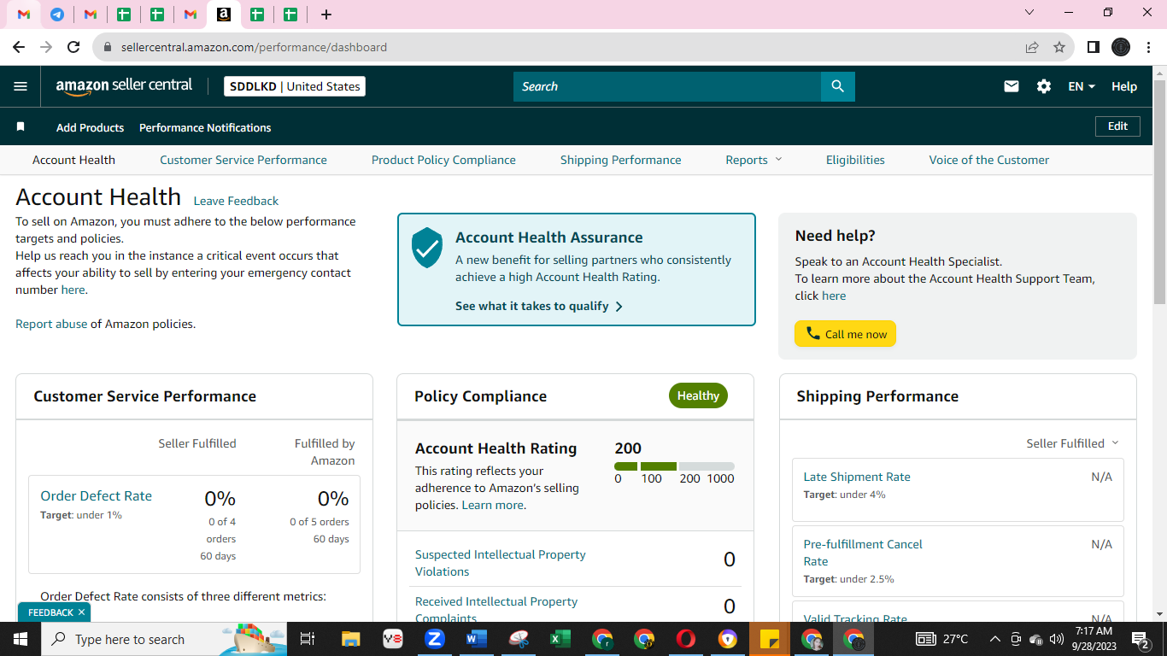1167x656 pixels.
Task: Click the browser Back arrow
Action: [19, 47]
